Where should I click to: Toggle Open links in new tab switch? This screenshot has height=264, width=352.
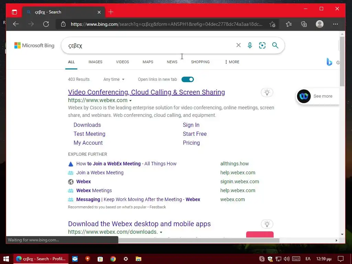[187, 79]
